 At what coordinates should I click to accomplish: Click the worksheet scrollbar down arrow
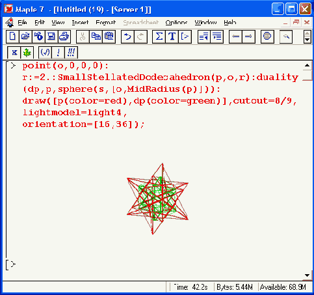(307, 275)
